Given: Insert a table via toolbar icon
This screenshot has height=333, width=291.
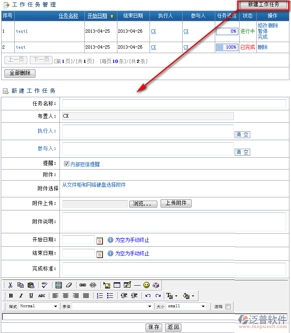Looking at the screenshot, I should [x=117, y=285].
